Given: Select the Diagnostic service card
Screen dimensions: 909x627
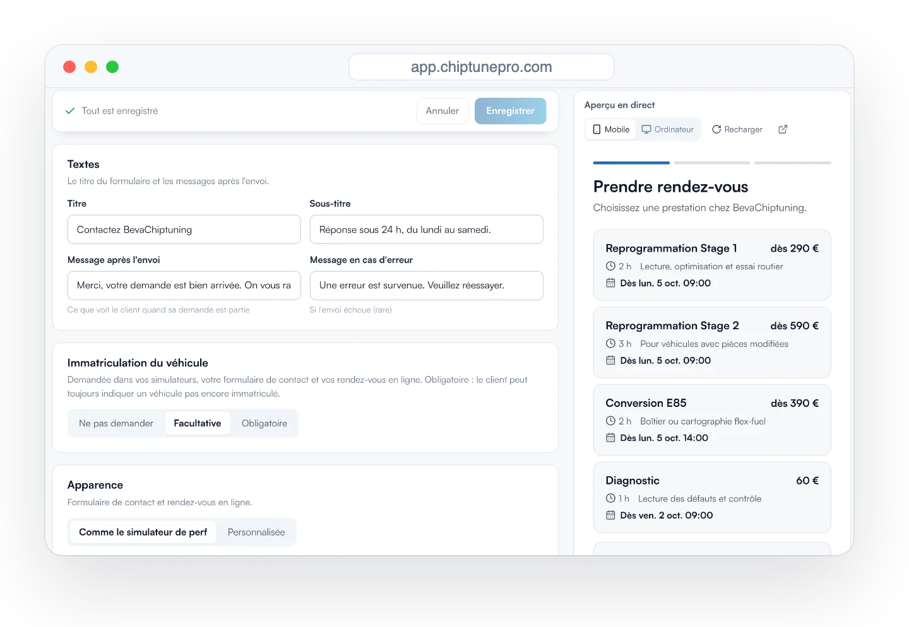Looking at the screenshot, I should pos(712,498).
